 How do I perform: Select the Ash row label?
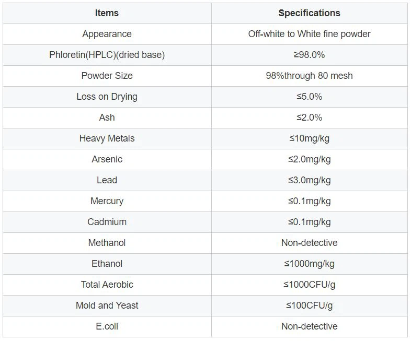107,117
